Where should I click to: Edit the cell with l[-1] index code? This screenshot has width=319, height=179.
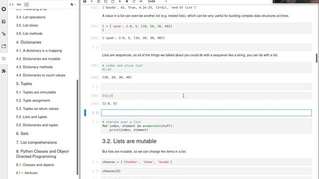pyautogui.click(x=206, y=68)
